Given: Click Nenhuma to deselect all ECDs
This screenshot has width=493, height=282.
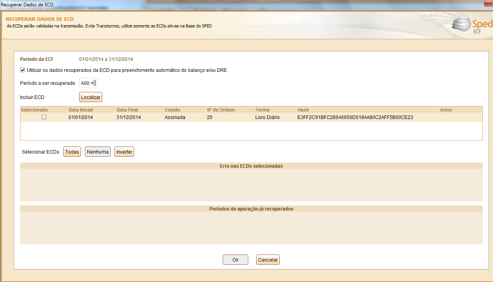Looking at the screenshot, I should coord(98,152).
